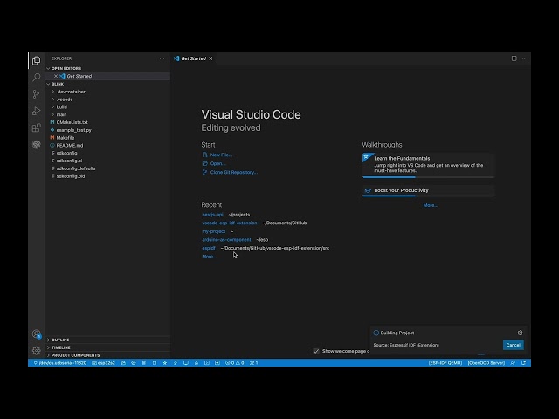559x419 pixels.
Task: Open SDK configuration gear in status bar
Action: [x=134, y=363]
